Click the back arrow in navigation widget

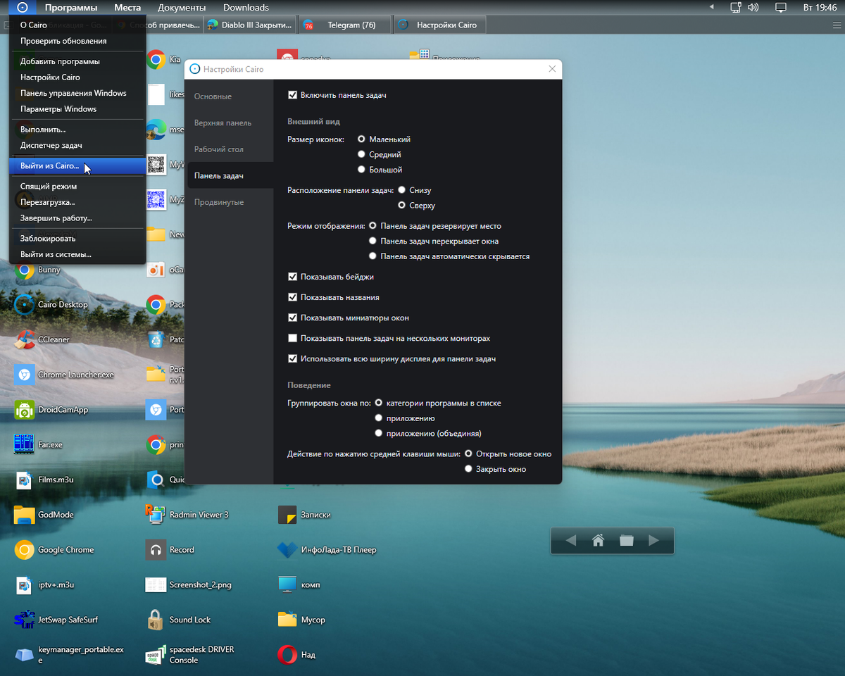(x=571, y=541)
